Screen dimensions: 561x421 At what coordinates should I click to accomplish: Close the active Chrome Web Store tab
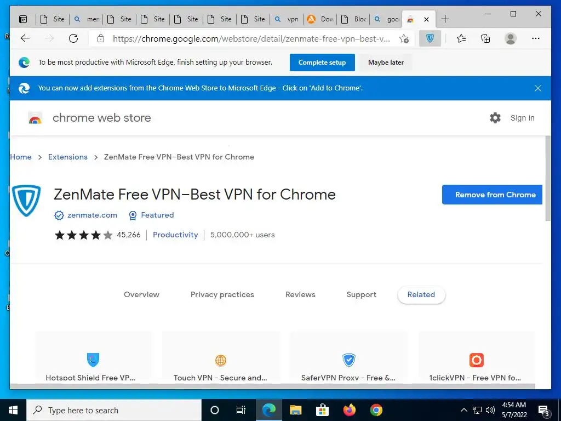[x=426, y=19]
